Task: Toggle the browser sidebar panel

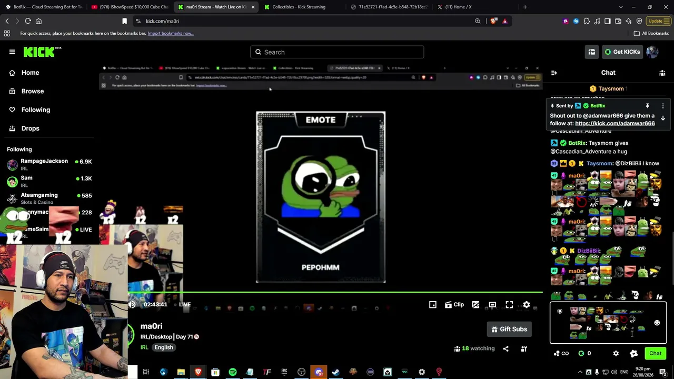Action: 608,21
